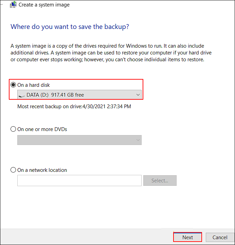Click the 'On a network location' label text
235x245 pixels.
point(42,170)
